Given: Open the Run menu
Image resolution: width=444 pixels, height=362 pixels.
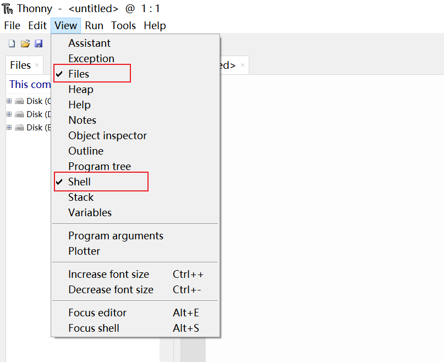Looking at the screenshot, I should (x=94, y=26).
